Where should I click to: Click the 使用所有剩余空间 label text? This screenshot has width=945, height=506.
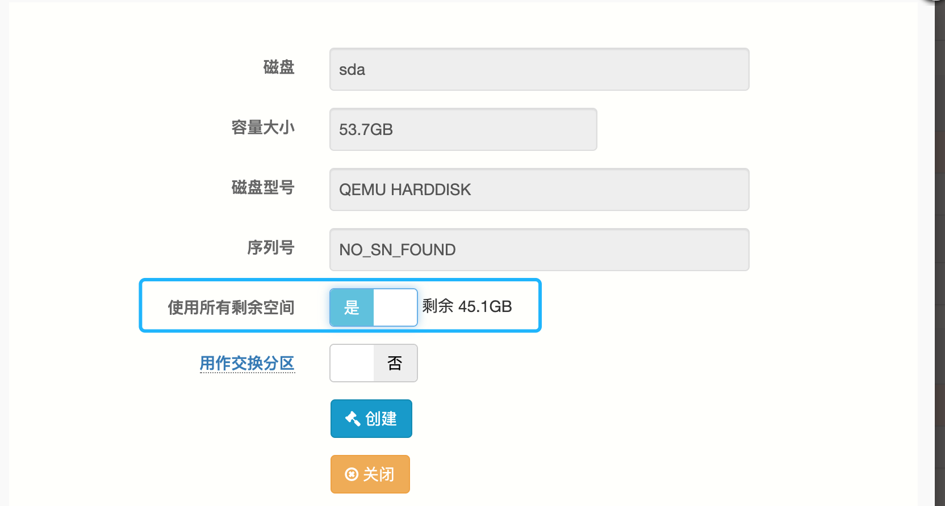tap(231, 307)
